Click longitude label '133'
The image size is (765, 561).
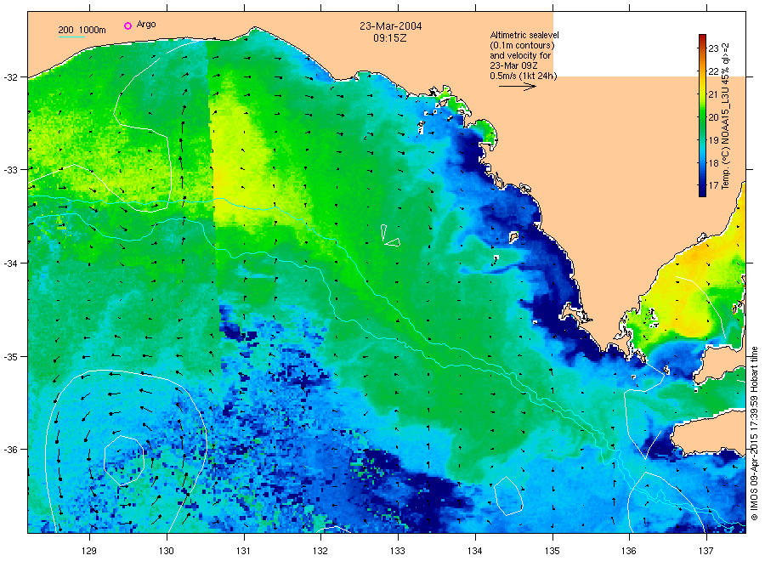click(398, 551)
